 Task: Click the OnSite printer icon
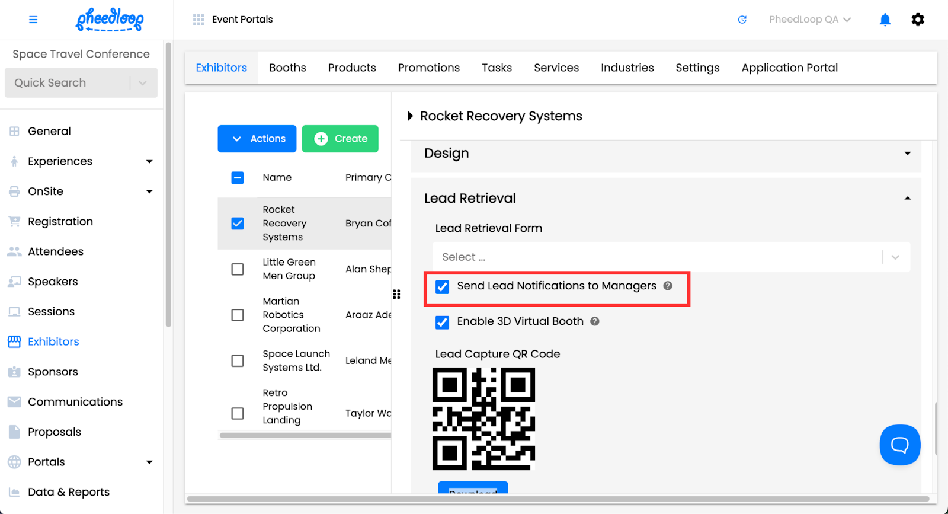click(14, 191)
